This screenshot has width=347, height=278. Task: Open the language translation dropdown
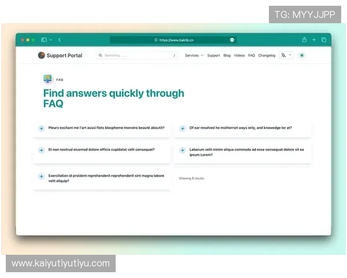(286, 55)
